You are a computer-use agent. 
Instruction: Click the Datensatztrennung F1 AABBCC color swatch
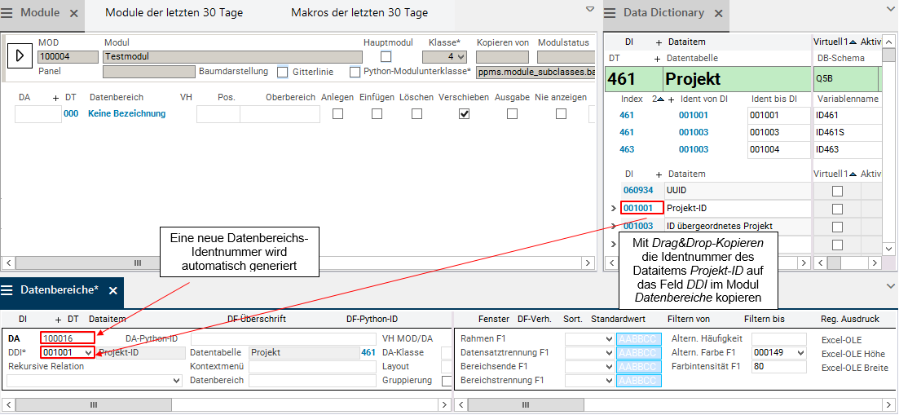[x=639, y=352]
